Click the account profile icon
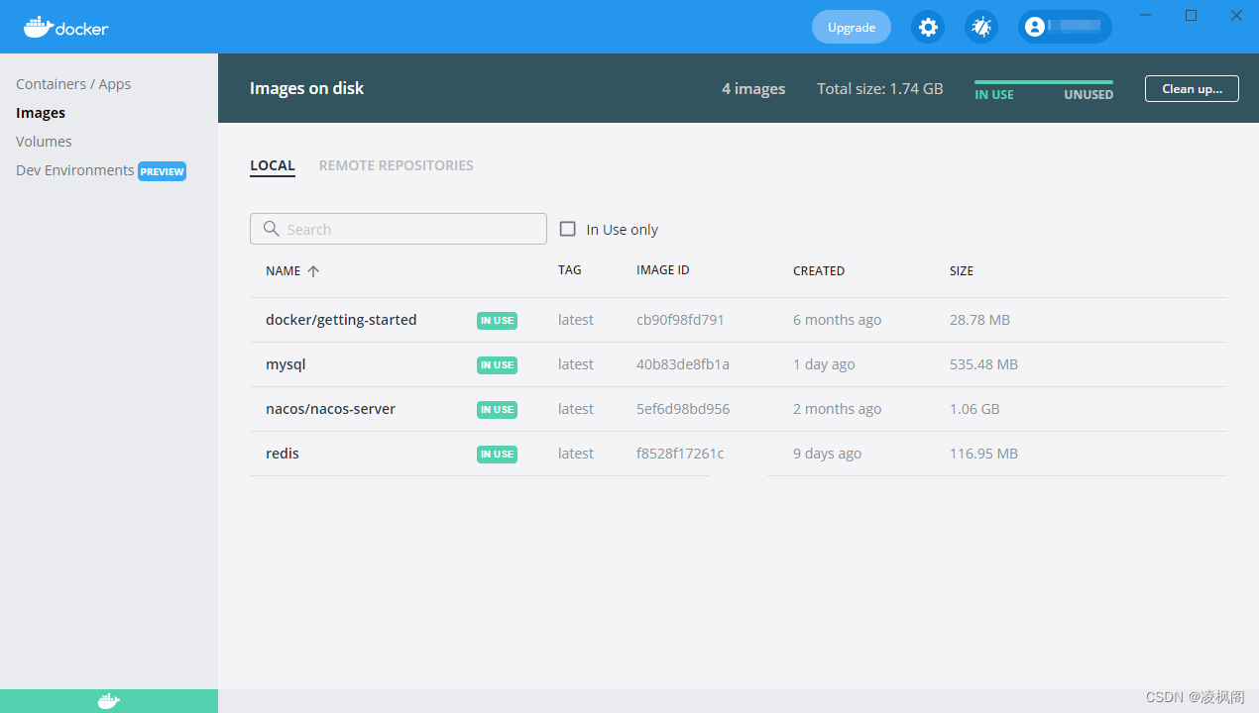 click(x=1034, y=27)
